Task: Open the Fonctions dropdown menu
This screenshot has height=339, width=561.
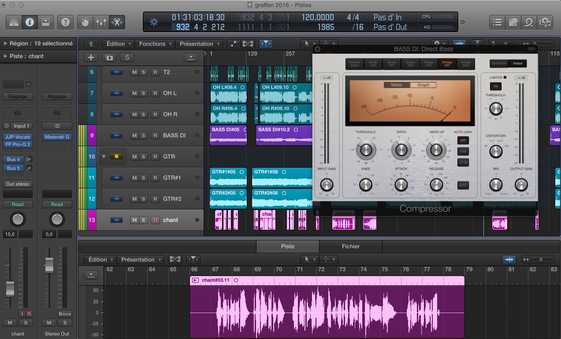Action: [x=155, y=44]
